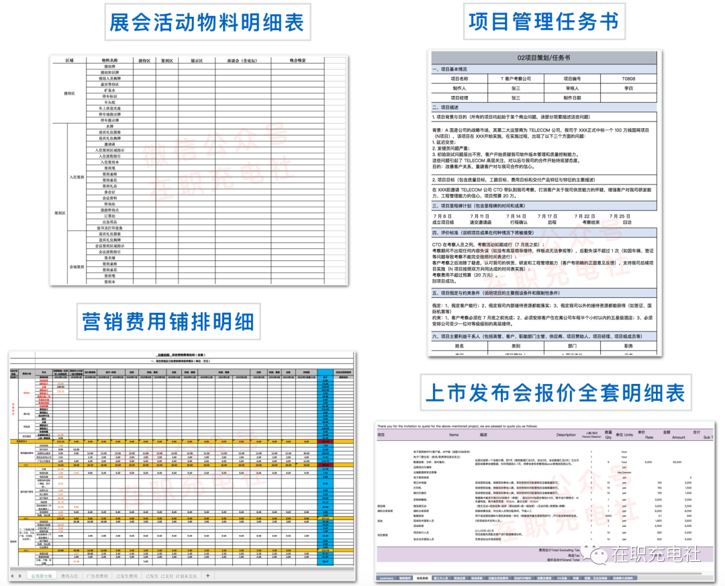Switch to the summary sheet tab
725x586 pixels.
coord(387,577)
